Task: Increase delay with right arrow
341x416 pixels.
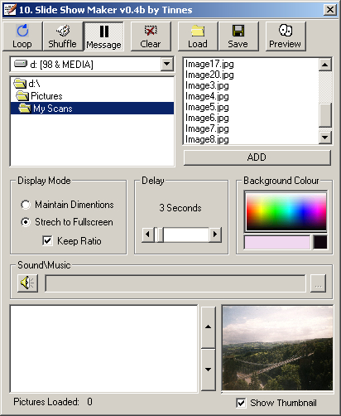Action: pyautogui.click(x=215, y=235)
